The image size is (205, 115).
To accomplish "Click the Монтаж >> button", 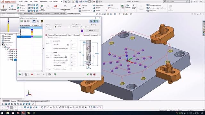I will click(92, 31).
